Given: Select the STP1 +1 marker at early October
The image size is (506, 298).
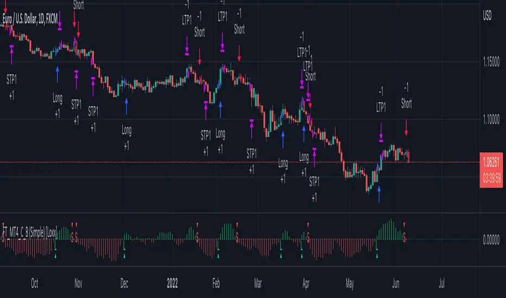Looking at the screenshot, I should coord(11,87).
